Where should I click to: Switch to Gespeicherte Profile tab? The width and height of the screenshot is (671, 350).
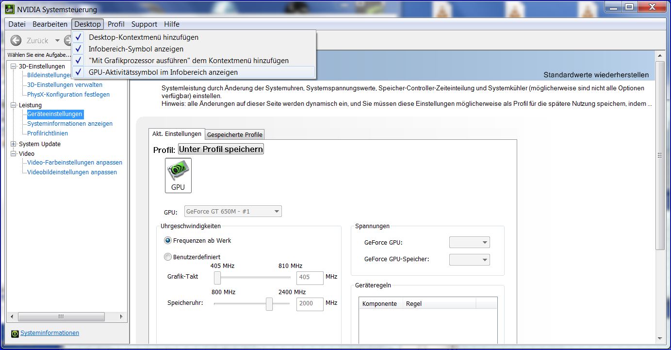pyautogui.click(x=235, y=134)
